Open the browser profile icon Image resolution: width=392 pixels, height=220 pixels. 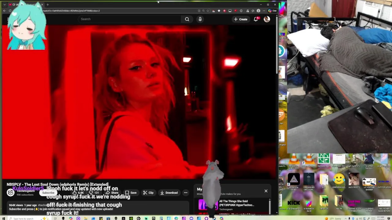[x=258, y=11]
